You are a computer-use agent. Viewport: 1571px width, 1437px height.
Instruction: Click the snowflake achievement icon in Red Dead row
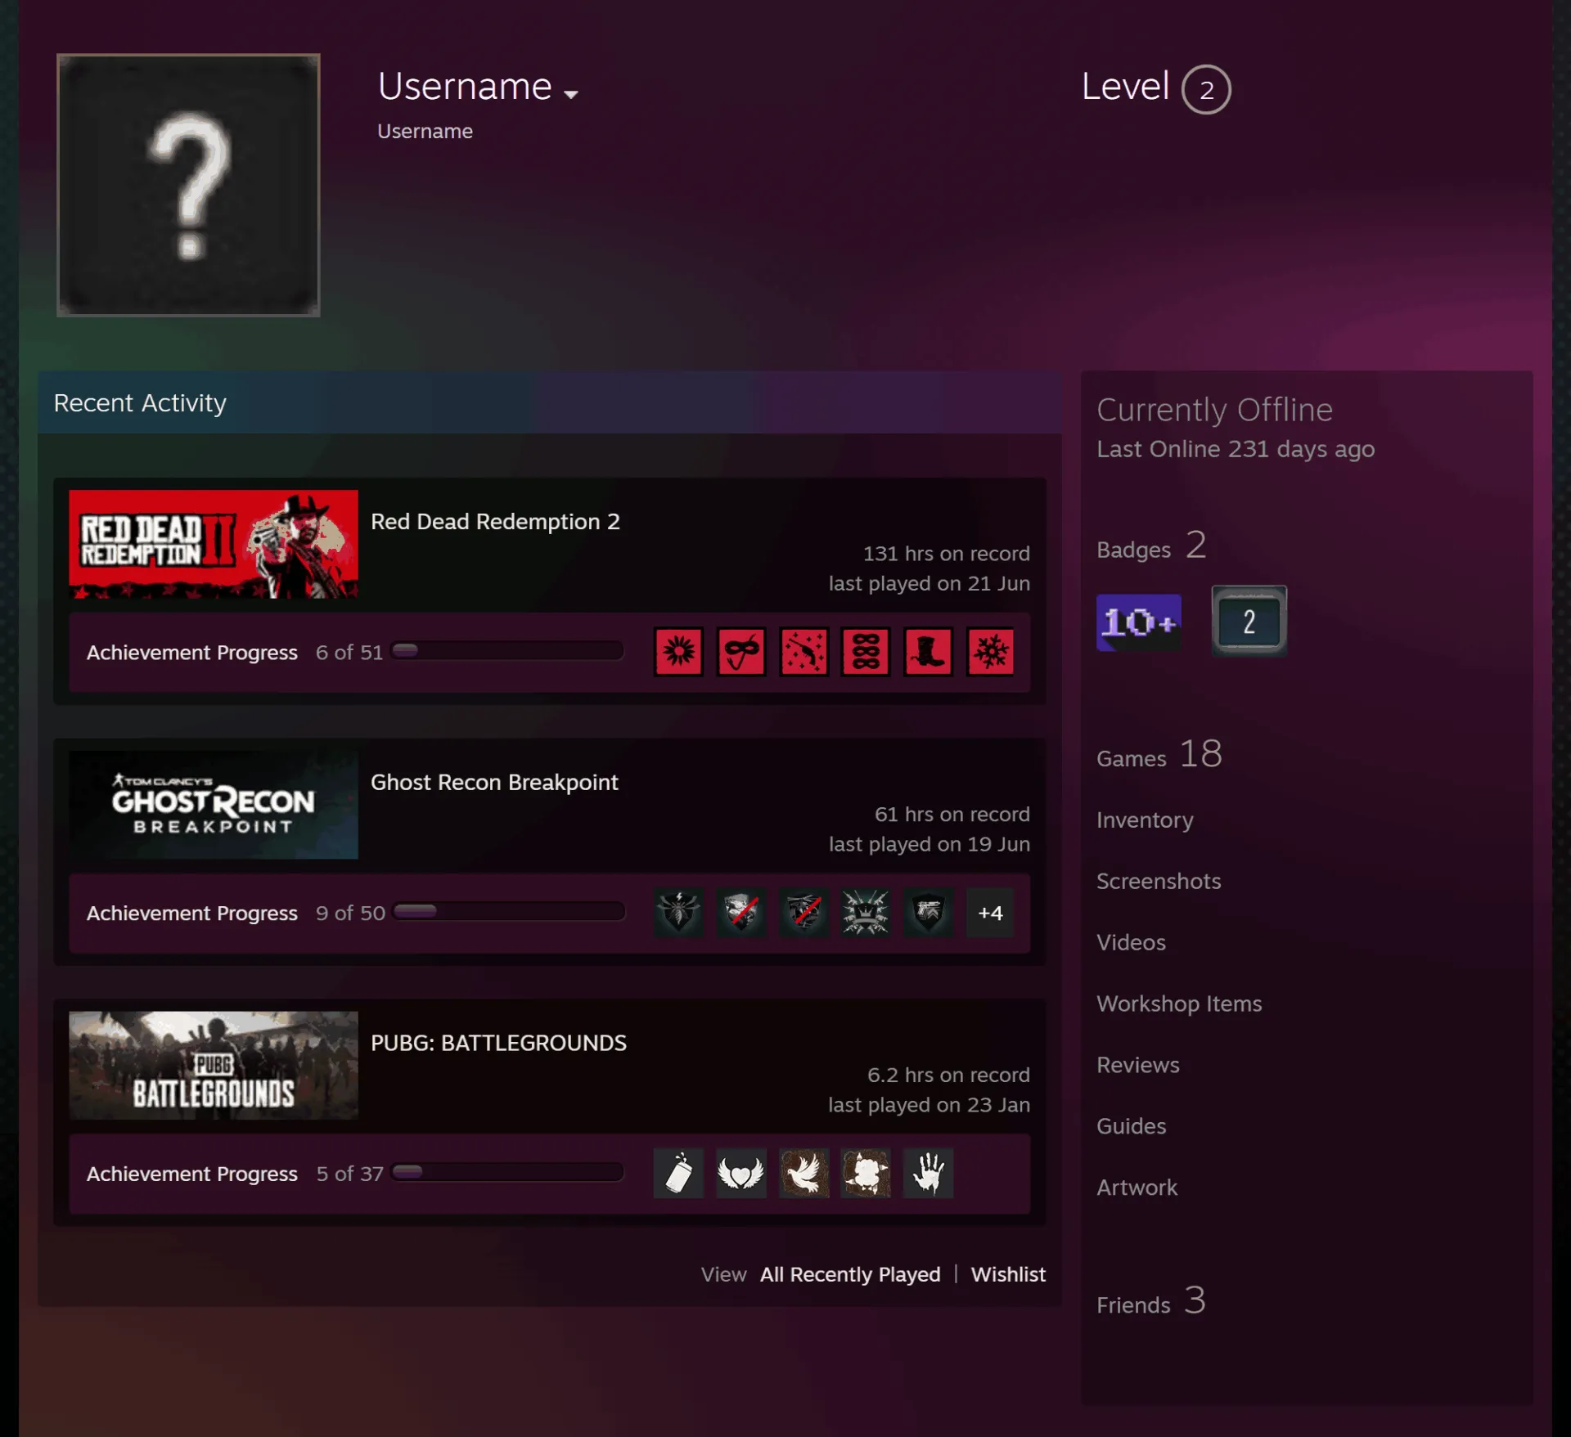[990, 652]
